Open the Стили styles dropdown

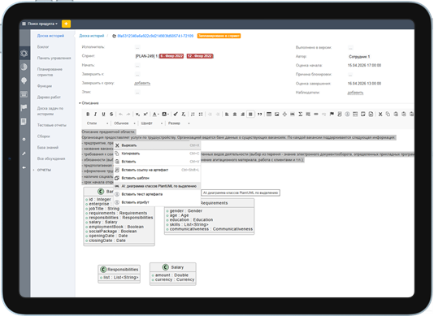(x=98, y=123)
